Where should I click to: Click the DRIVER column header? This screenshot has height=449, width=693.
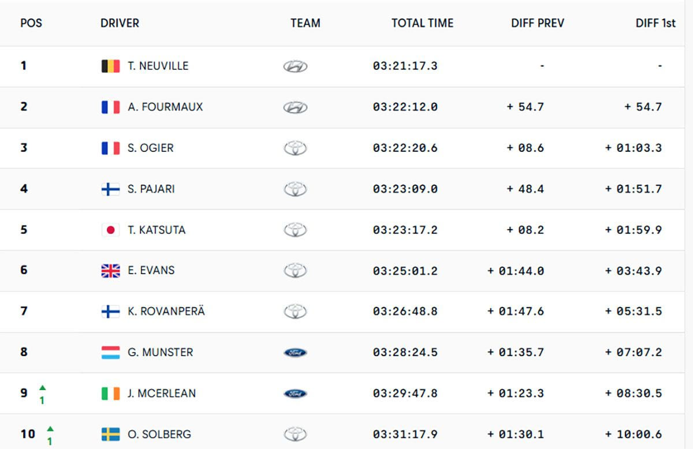(x=120, y=24)
